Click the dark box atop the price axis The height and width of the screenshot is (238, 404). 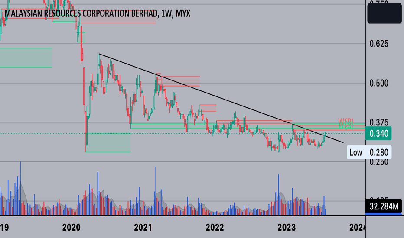tap(384, 14)
